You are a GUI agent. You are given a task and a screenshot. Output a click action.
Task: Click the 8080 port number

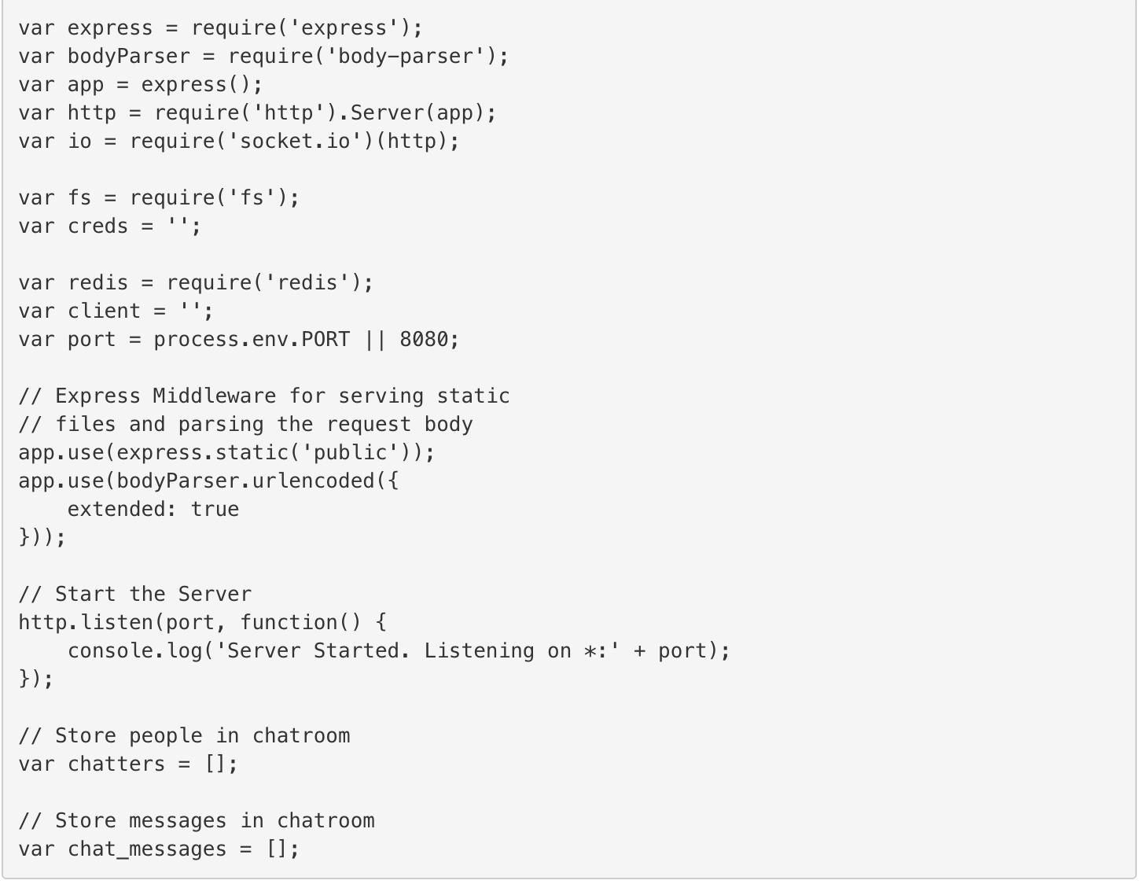424,340
